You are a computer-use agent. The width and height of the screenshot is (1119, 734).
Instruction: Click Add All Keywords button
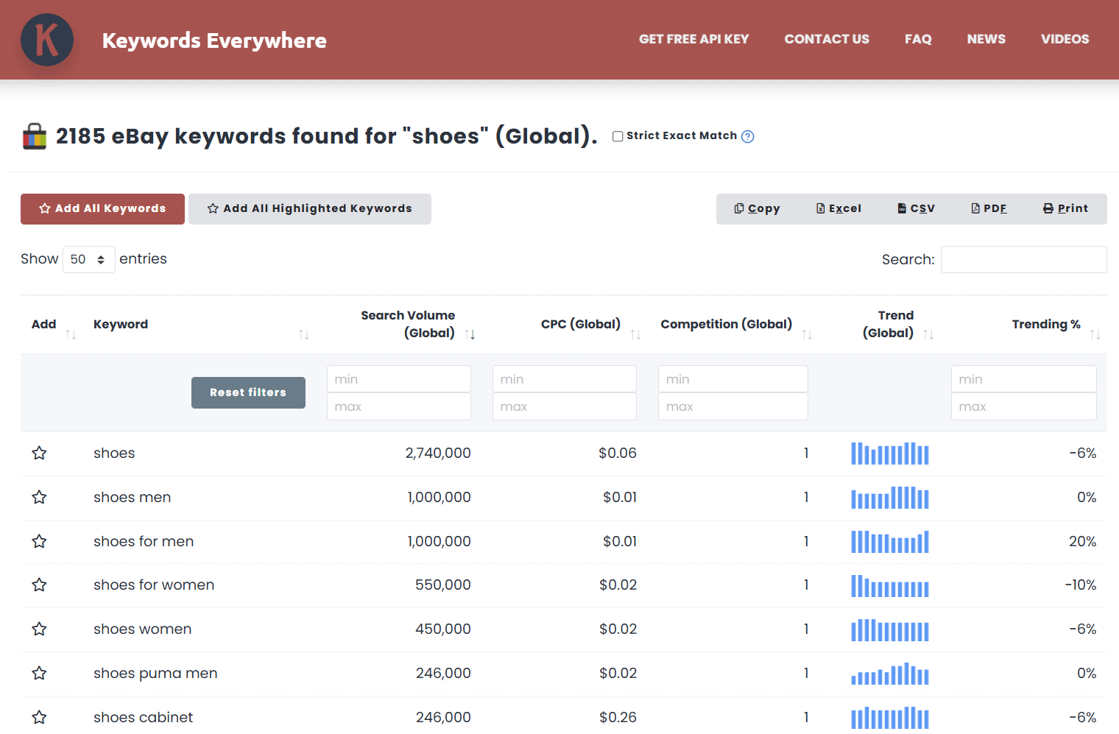[x=102, y=209]
